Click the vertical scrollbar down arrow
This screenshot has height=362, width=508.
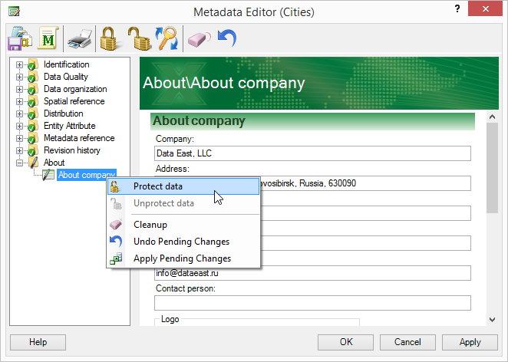(x=492, y=320)
